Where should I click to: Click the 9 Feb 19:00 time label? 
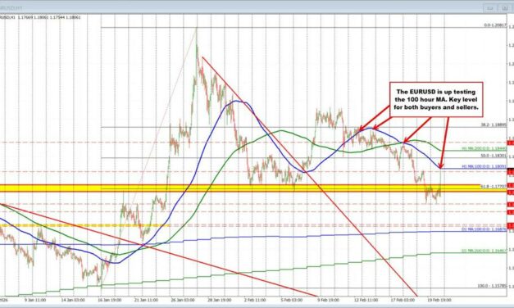click(x=328, y=300)
